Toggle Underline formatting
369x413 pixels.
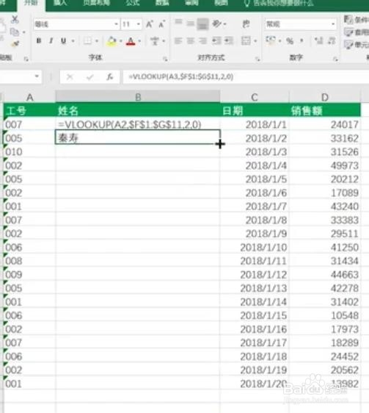point(63,41)
